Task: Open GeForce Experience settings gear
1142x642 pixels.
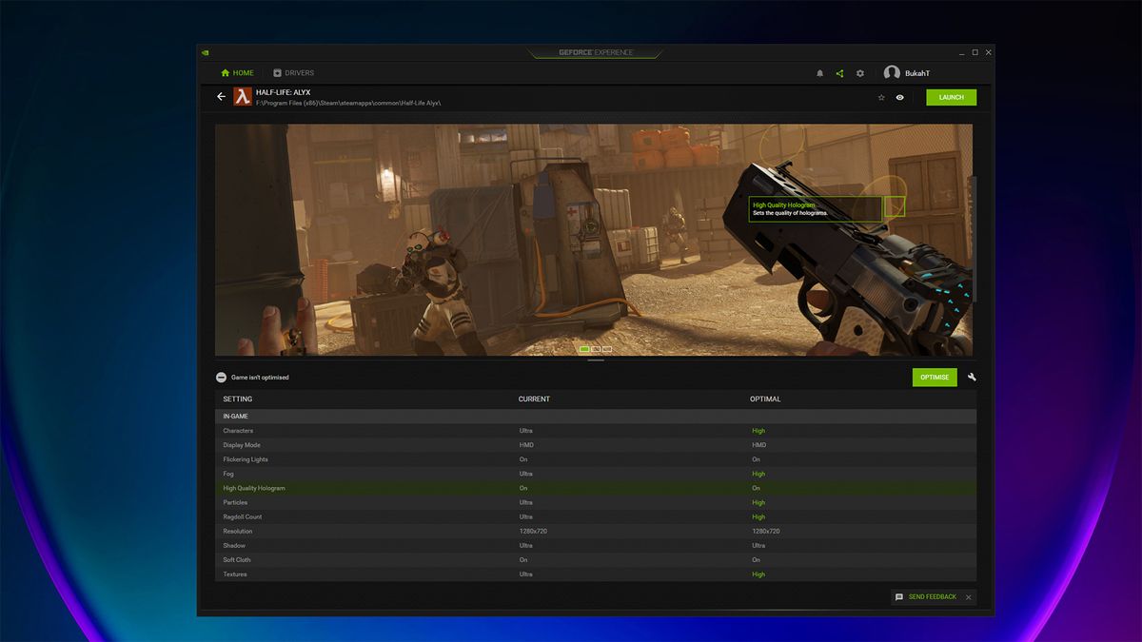Action: [860, 72]
